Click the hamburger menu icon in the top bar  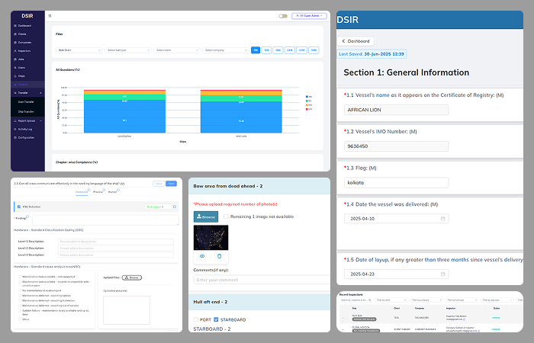[x=50, y=15]
